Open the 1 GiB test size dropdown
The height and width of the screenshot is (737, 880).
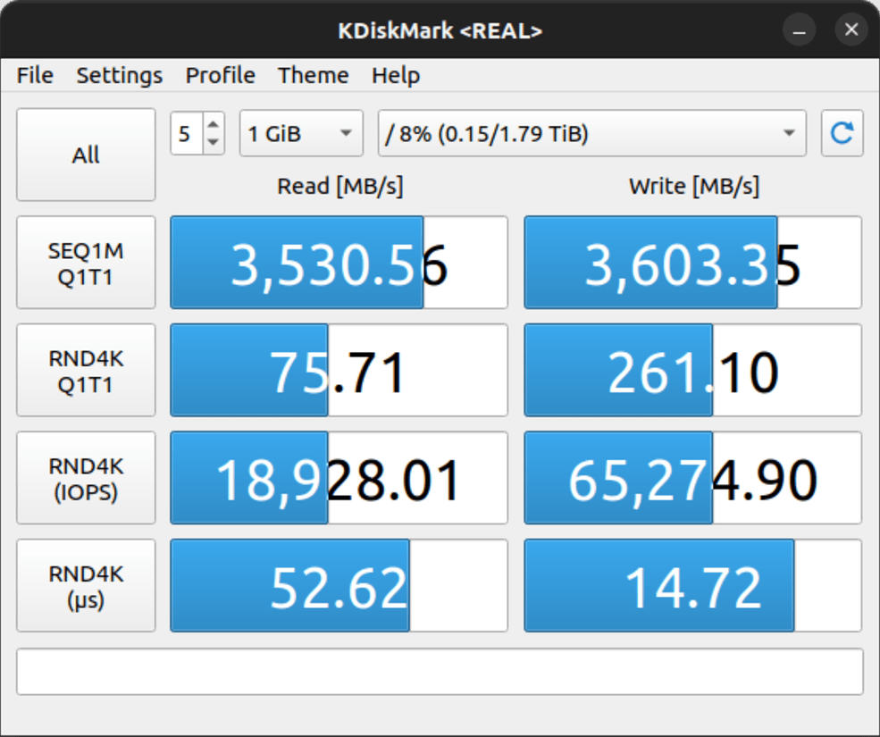(300, 133)
